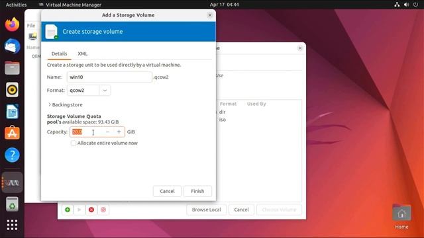Click the create storage volume document icon
Image resolution: width=424 pixels, height=238 pixels.
pos(52,32)
